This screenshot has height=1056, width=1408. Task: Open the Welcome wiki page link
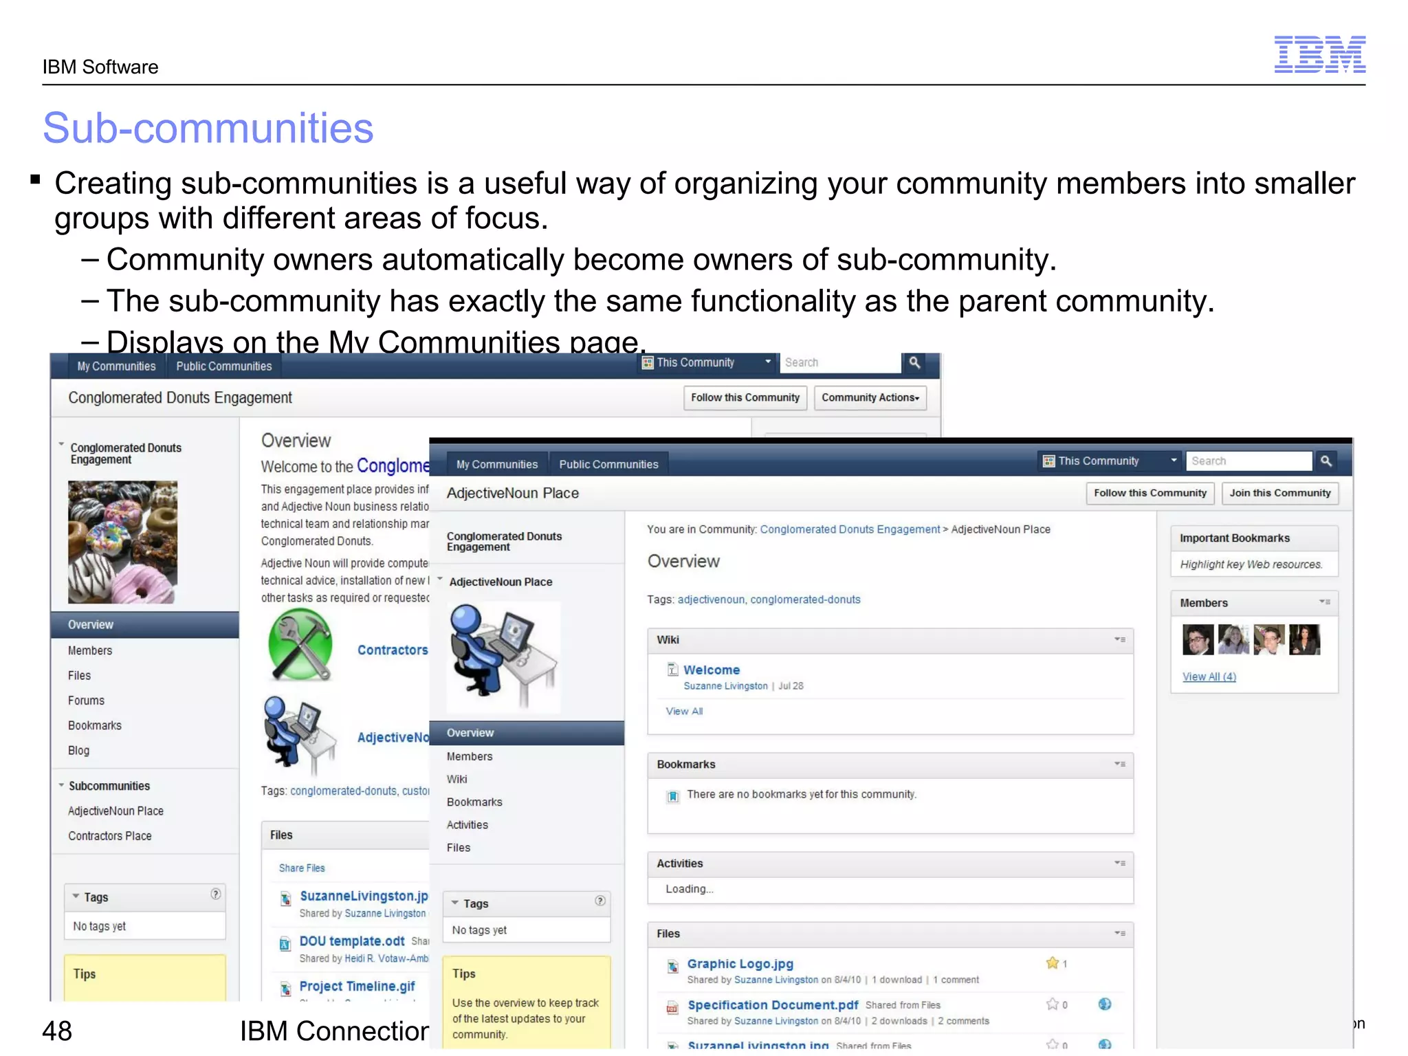(x=712, y=670)
